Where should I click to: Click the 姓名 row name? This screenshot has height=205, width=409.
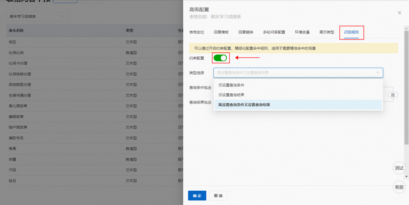click(x=12, y=181)
